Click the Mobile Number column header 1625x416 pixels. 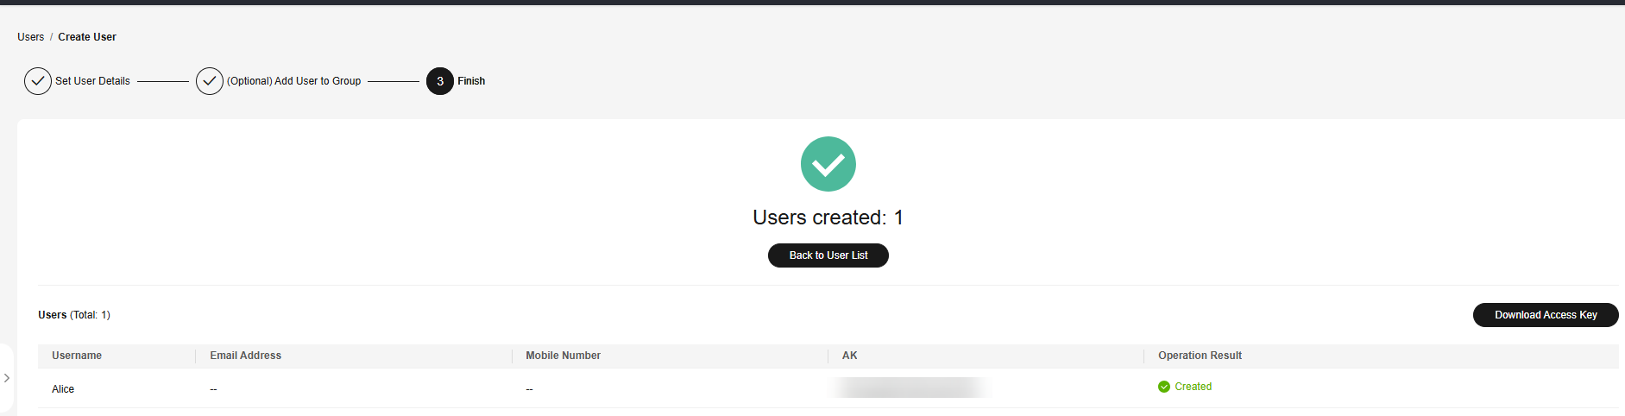pos(564,356)
